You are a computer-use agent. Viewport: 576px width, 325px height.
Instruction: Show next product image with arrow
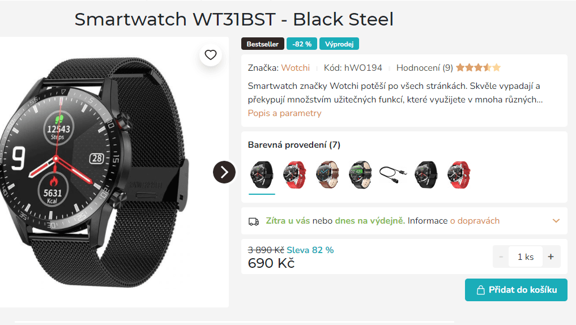click(224, 172)
